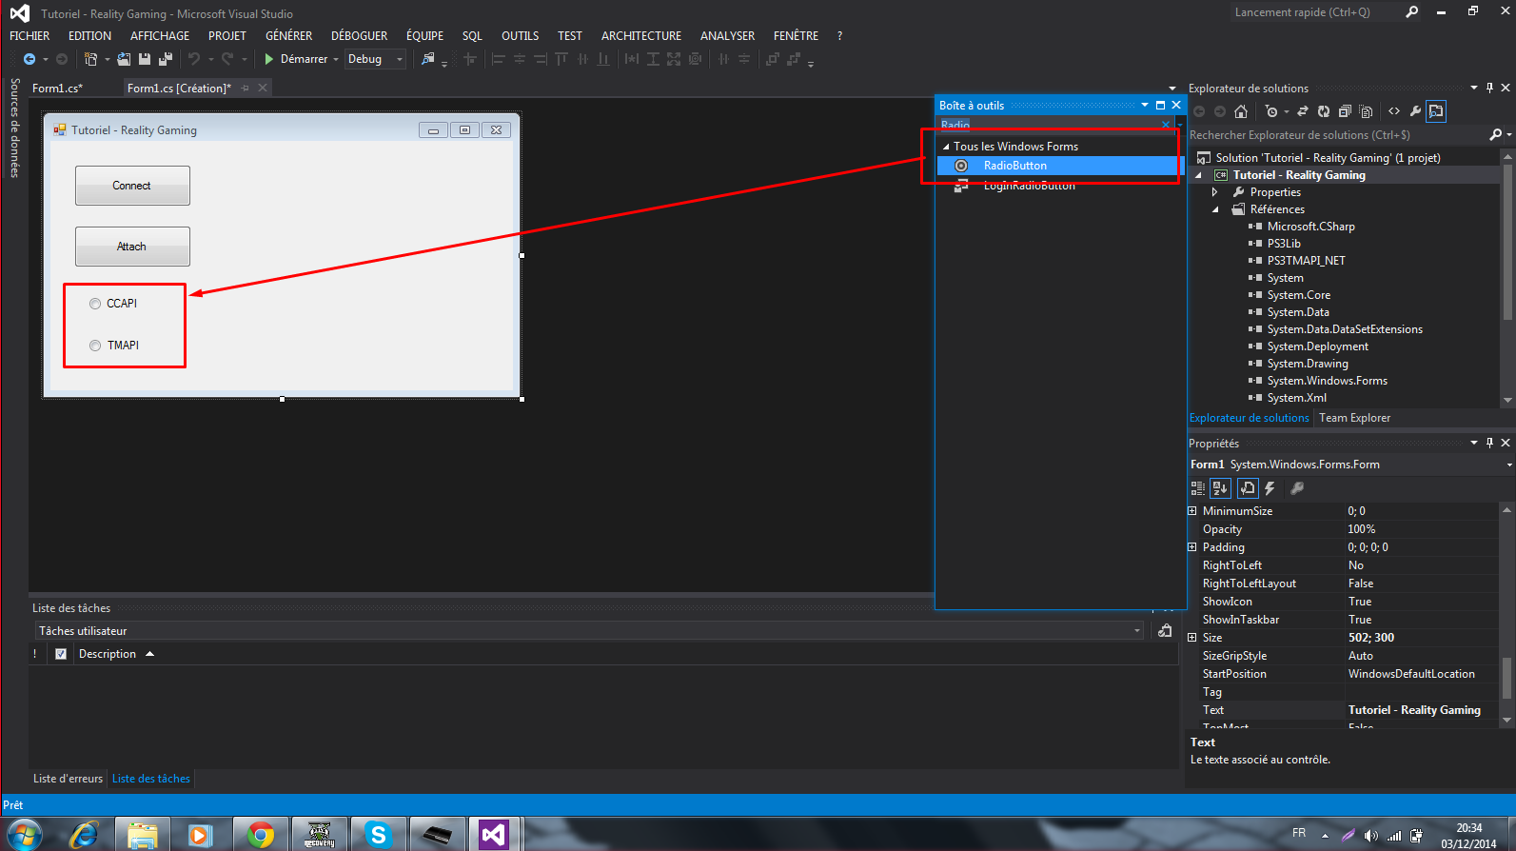
Task: Show the Properties page icon in Properties panel
Action: pos(1247,488)
